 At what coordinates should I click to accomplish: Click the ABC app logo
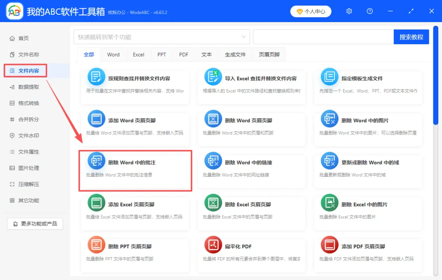coord(15,11)
